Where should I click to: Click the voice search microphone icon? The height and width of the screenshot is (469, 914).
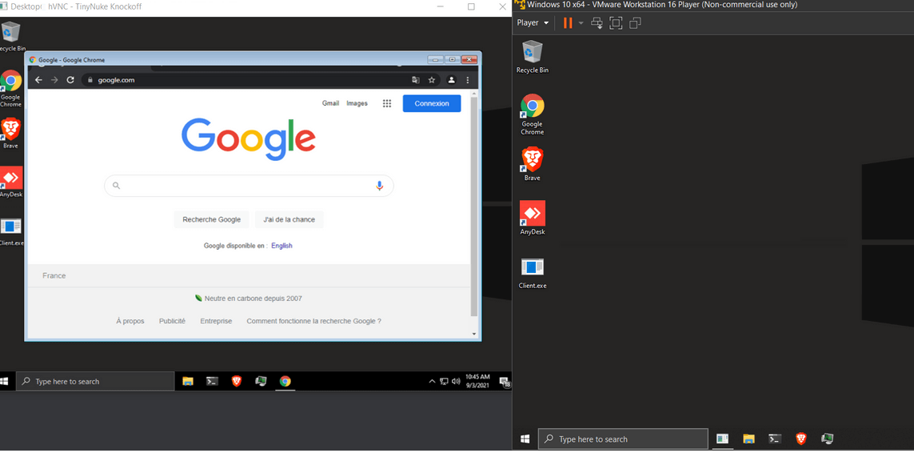coord(380,186)
